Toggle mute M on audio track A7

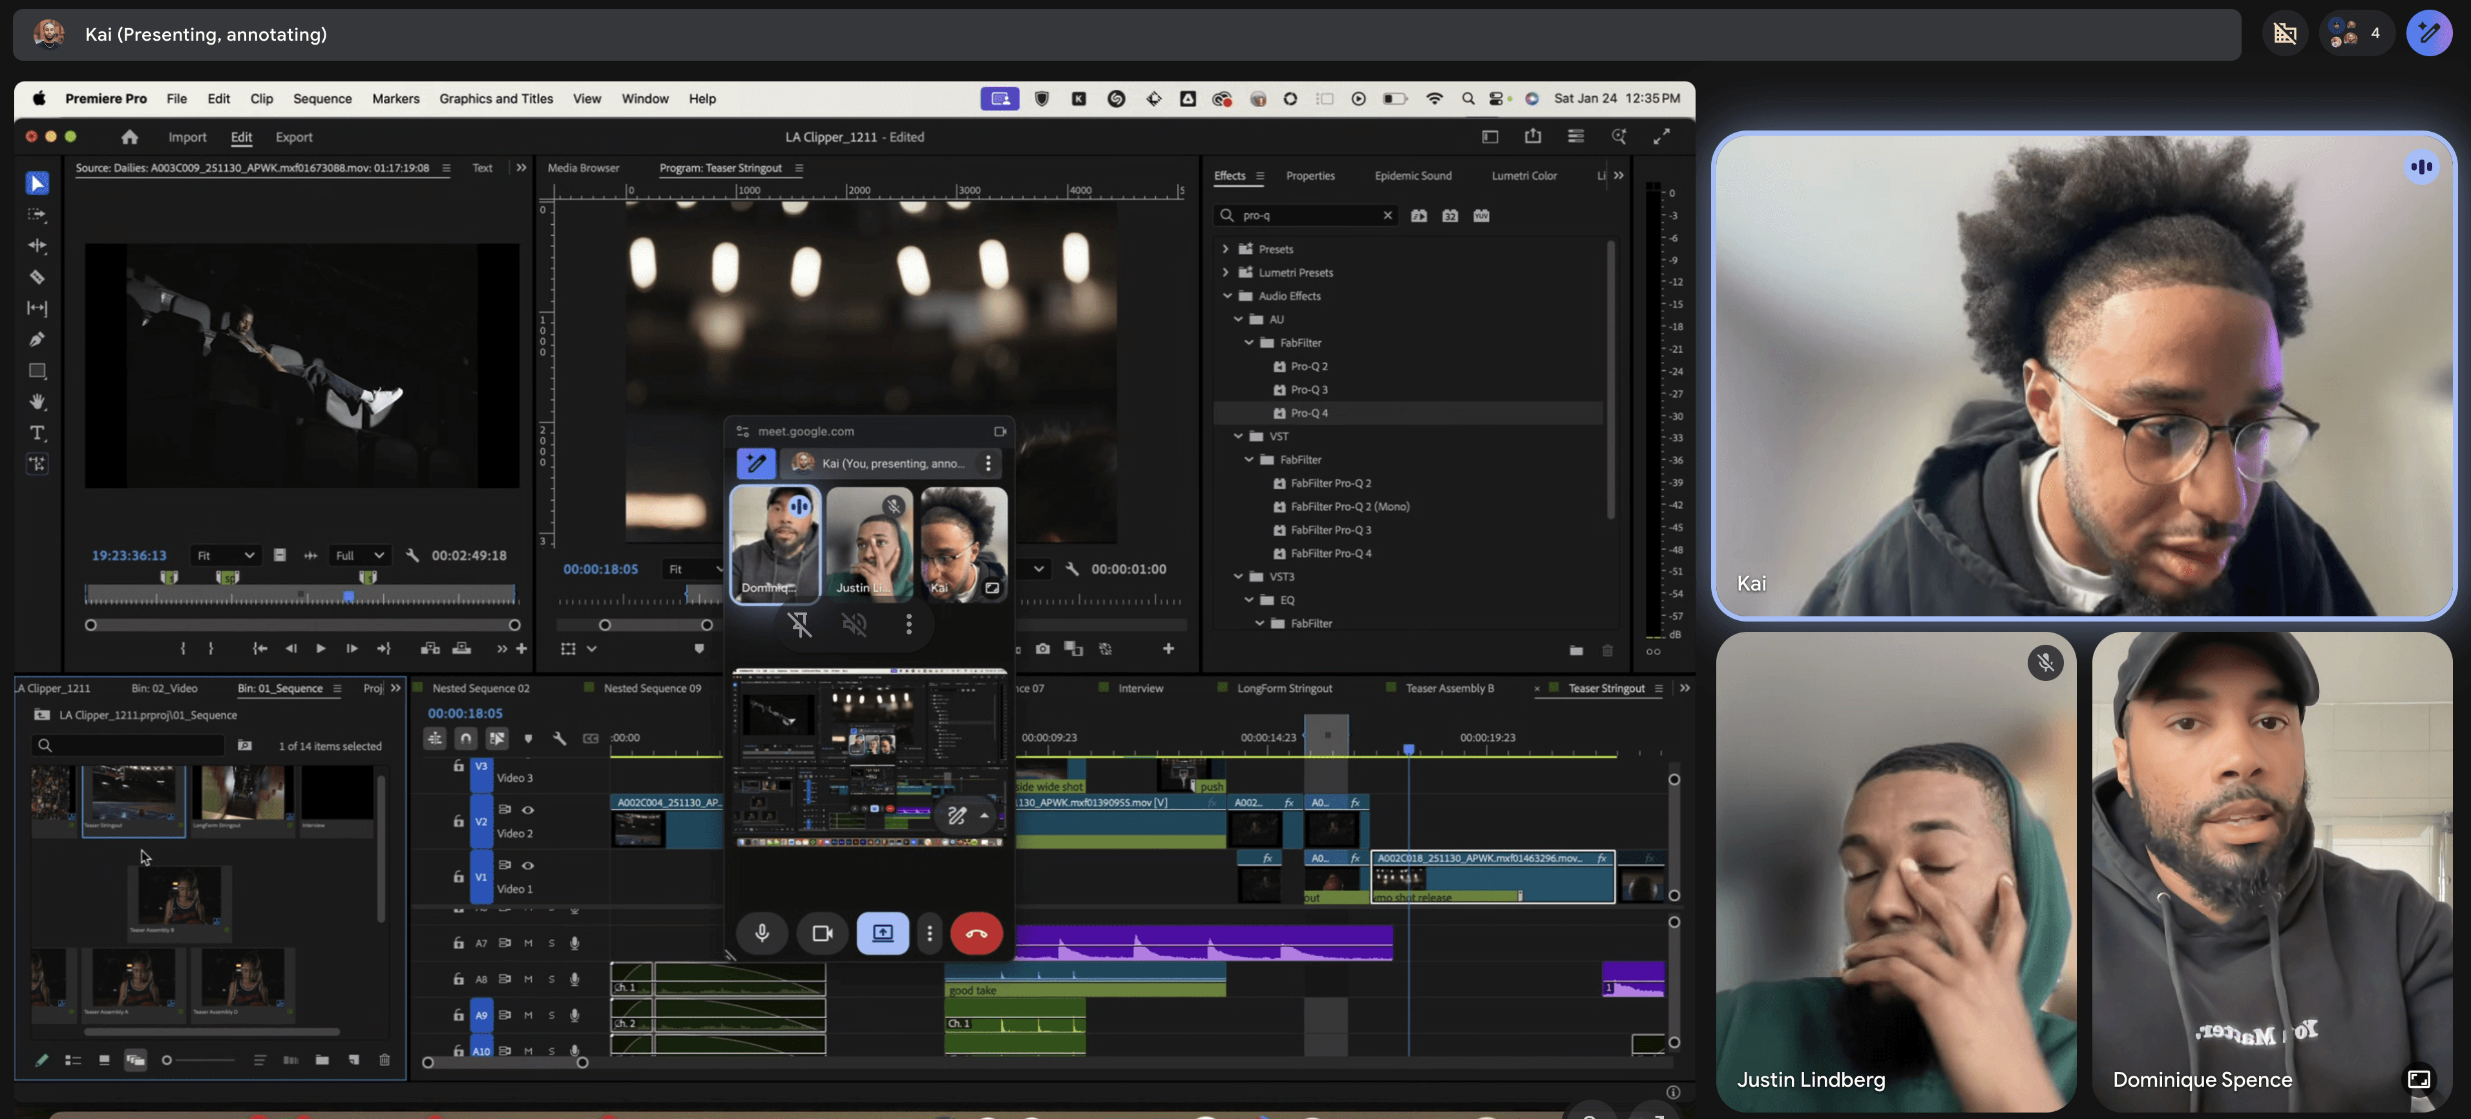tap(529, 943)
